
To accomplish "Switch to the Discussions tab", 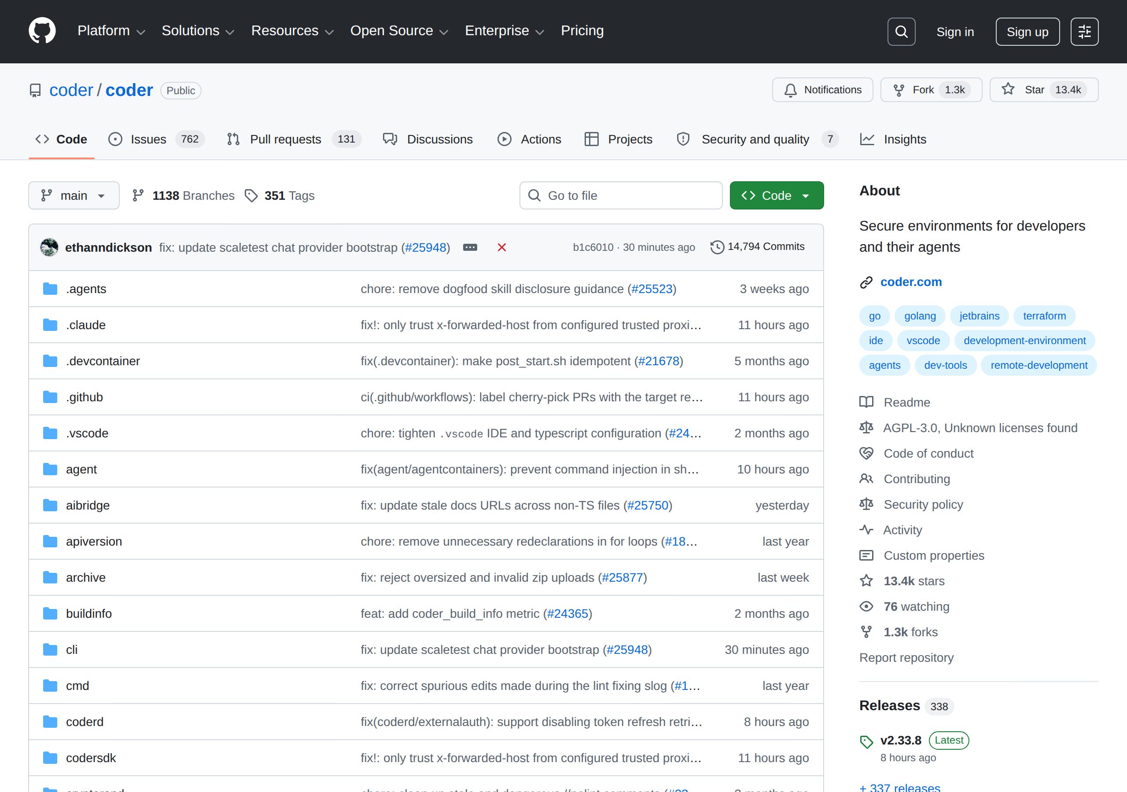I will [427, 139].
